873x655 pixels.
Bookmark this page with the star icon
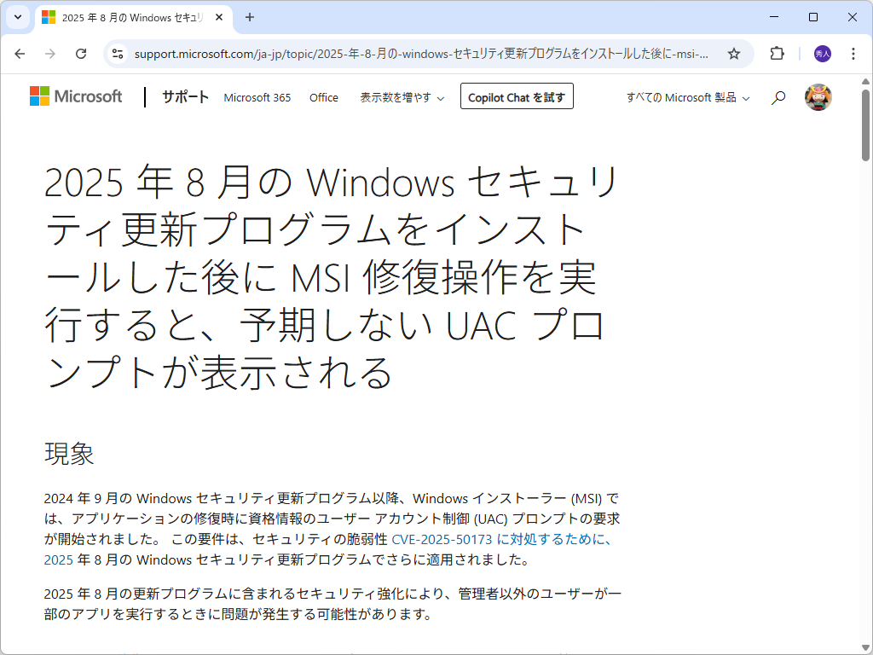(x=734, y=53)
